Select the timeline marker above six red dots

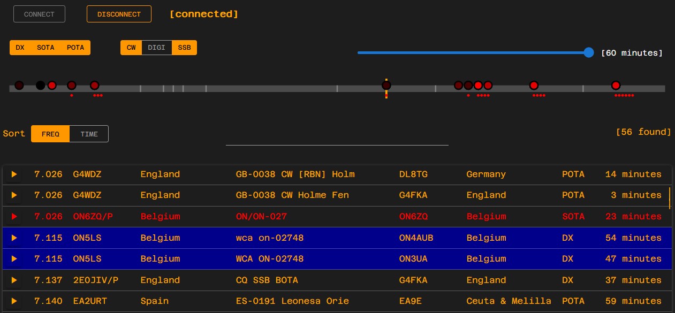(616, 85)
